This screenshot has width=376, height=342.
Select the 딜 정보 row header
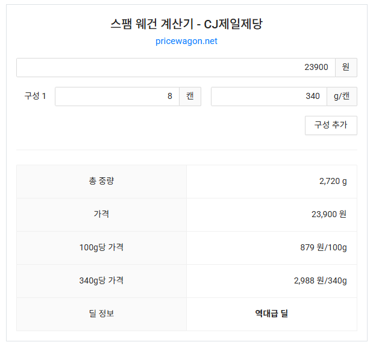pos(101,314)
